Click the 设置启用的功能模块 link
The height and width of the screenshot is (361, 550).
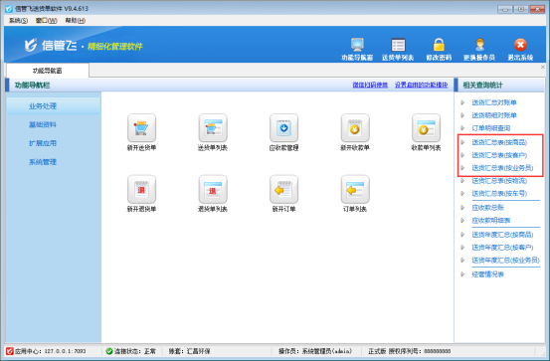[421, 85]
